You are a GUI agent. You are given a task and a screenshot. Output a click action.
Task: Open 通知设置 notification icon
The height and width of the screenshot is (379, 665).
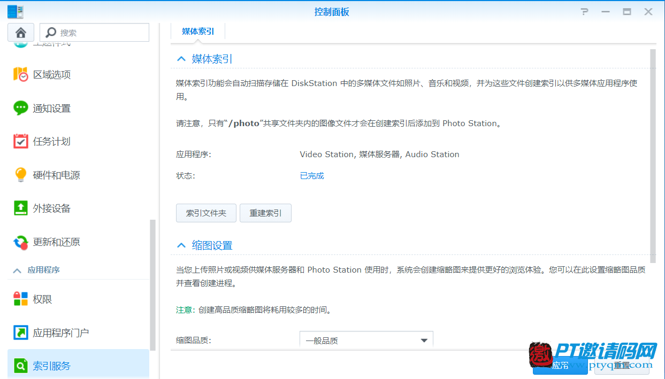tap(20, 108)
